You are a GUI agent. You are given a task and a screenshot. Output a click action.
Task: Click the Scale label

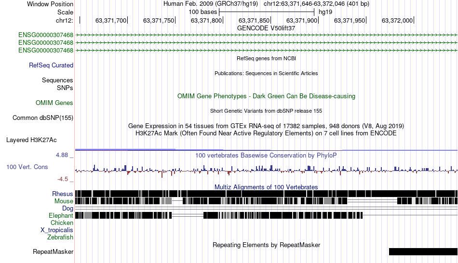coord(65,12)
